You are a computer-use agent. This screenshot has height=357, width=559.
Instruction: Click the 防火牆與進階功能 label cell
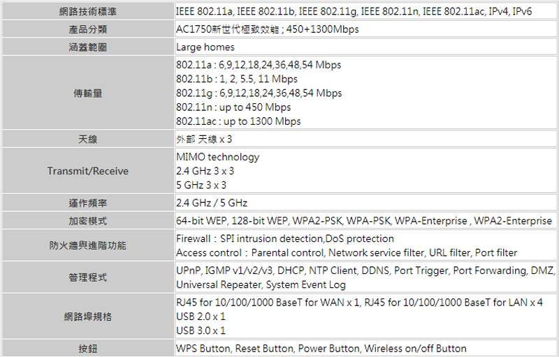click(88, 245)
